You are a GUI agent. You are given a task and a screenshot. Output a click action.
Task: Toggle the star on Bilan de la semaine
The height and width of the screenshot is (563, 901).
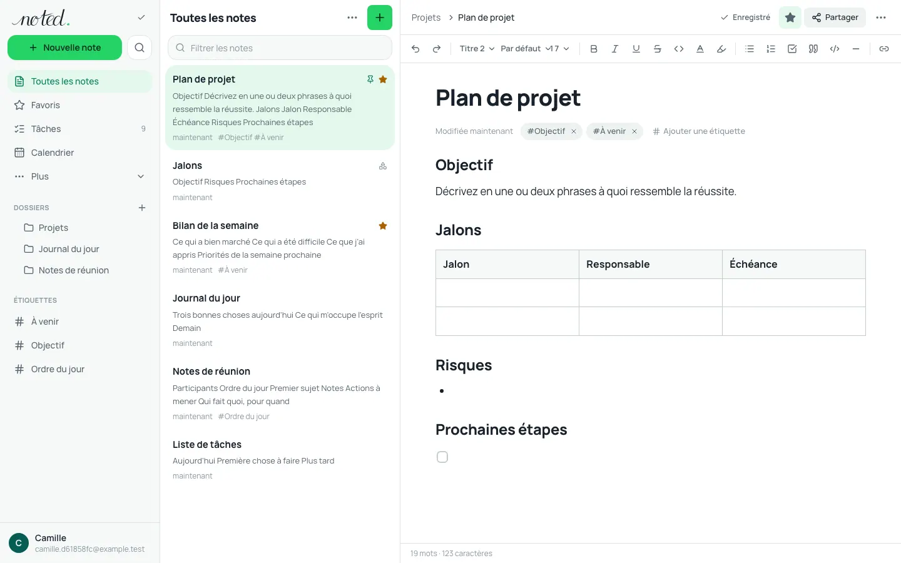click(383, 226)
